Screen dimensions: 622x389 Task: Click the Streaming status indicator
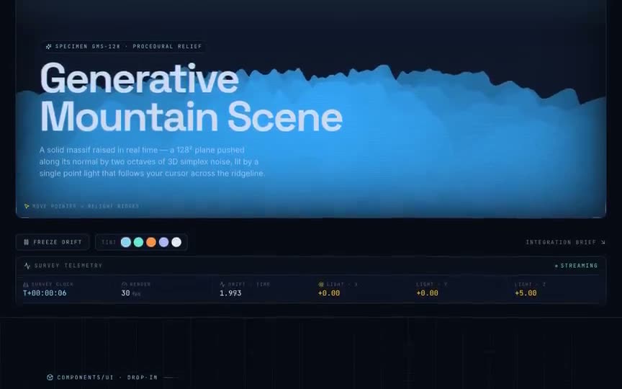tap(576, 266)
